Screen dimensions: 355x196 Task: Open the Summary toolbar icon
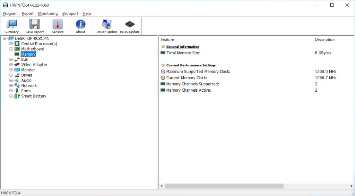point(11,26)
